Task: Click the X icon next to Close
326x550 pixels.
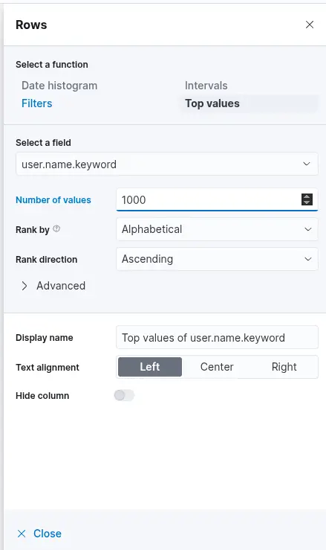Action: 22,534
